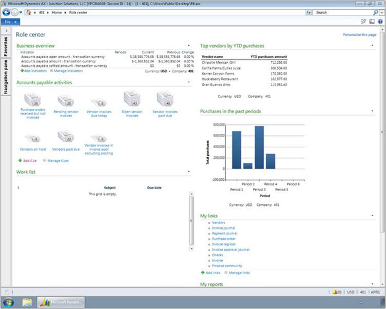Click the magnifier search icon
The image size is (386, 309).
tap(376, 12)
